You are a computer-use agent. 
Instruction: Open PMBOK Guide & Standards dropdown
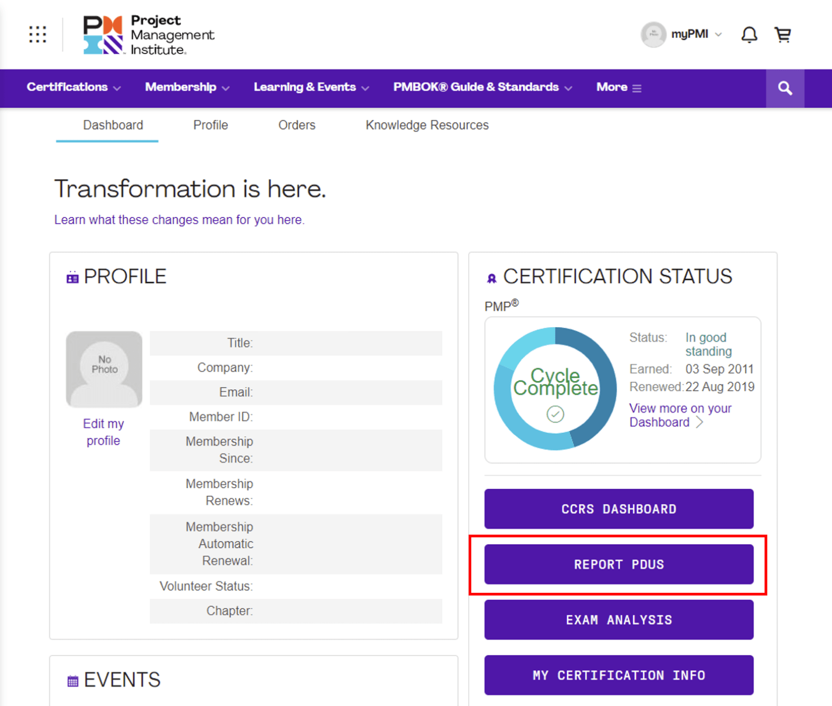pyautogui.click(x=482, y=88)
